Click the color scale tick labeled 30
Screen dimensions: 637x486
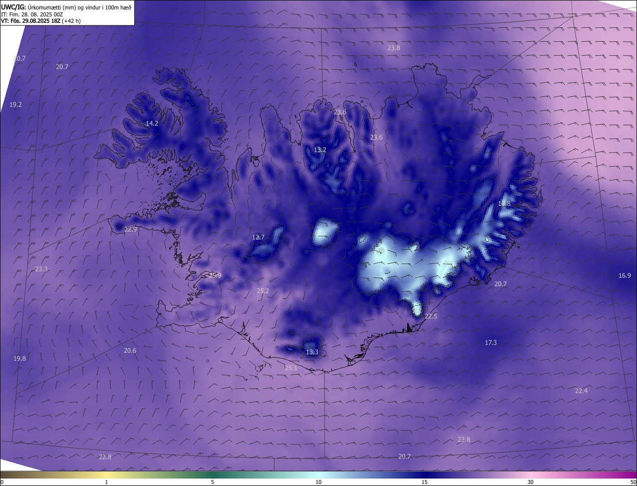531,482
